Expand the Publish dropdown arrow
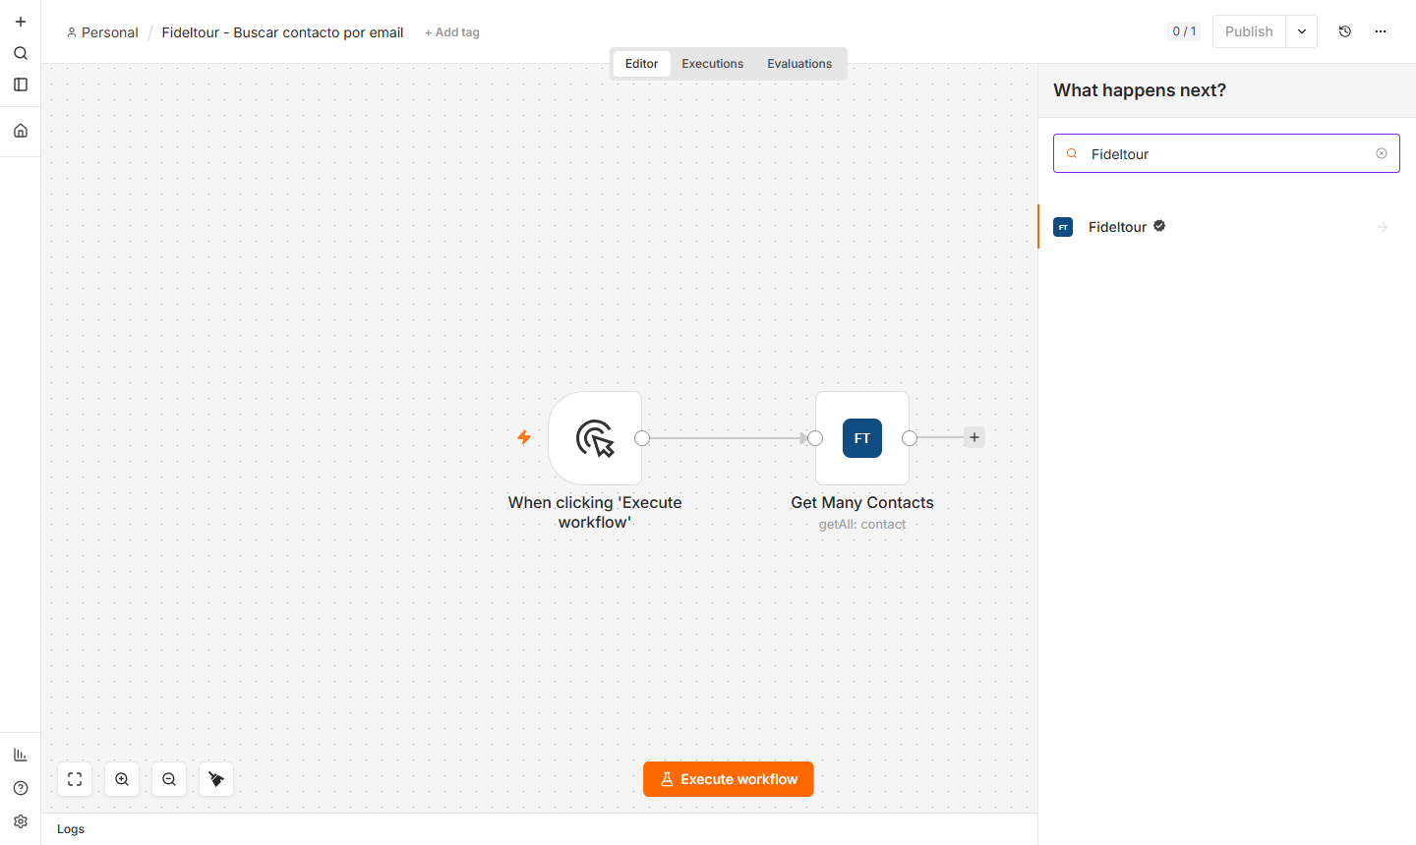 (x=1302, y=31)
